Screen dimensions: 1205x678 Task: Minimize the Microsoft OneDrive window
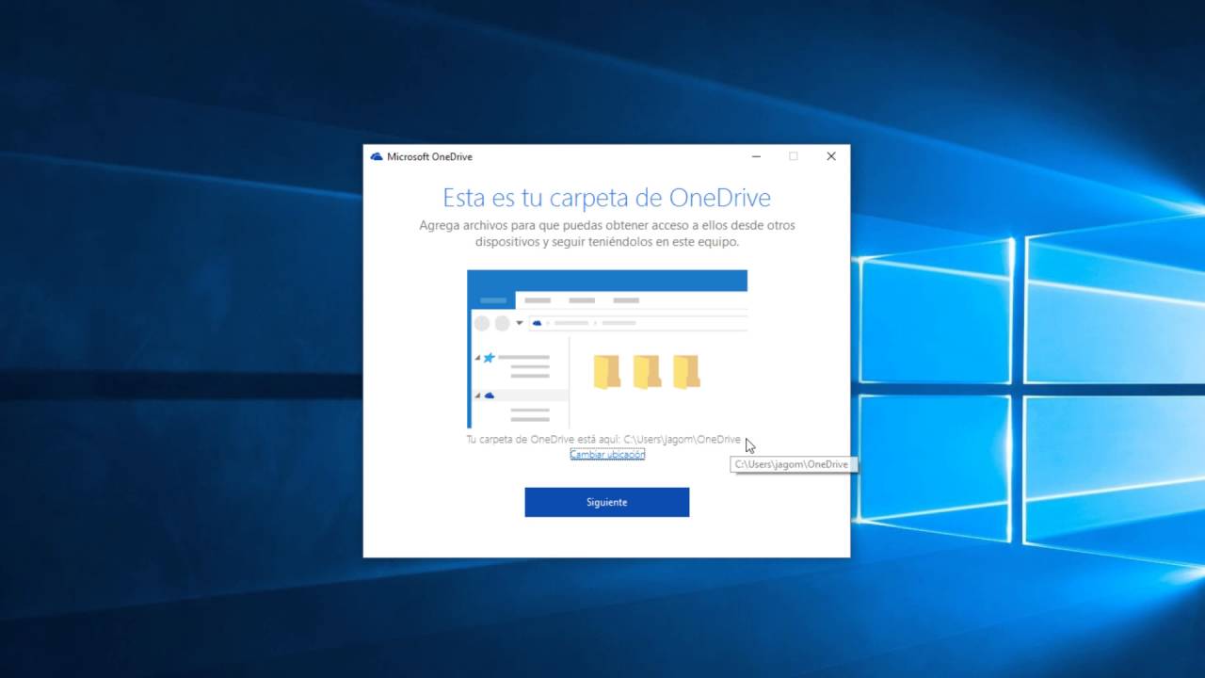click(x=756, y=156)
